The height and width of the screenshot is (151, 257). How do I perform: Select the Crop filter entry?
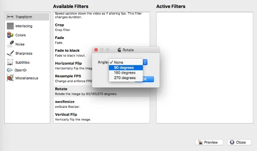(101, 27)
